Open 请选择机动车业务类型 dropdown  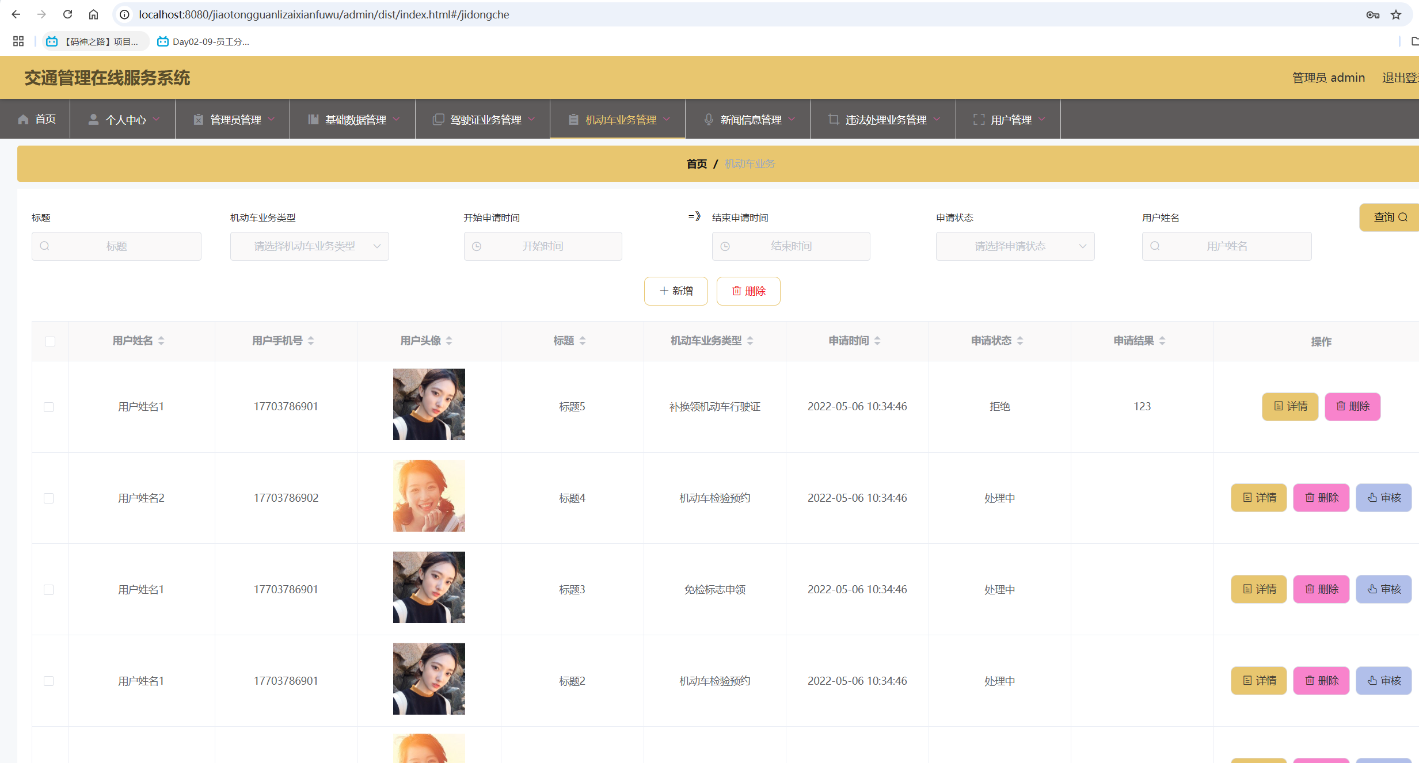point(309,246)
